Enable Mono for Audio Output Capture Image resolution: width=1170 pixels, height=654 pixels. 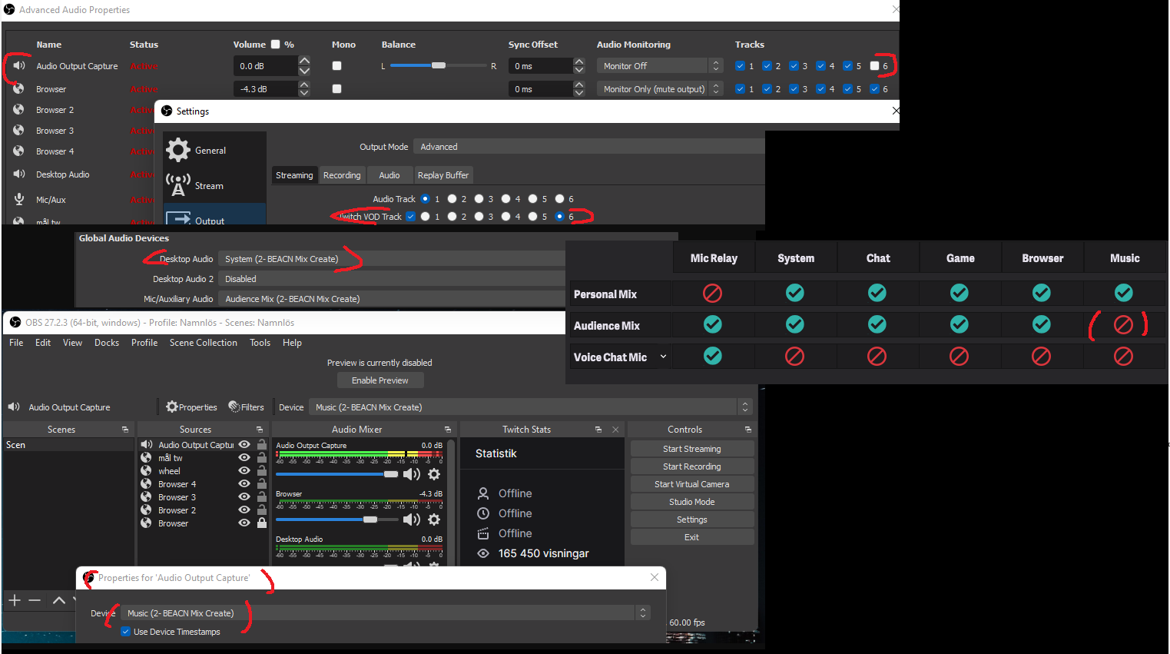[336, 65]
